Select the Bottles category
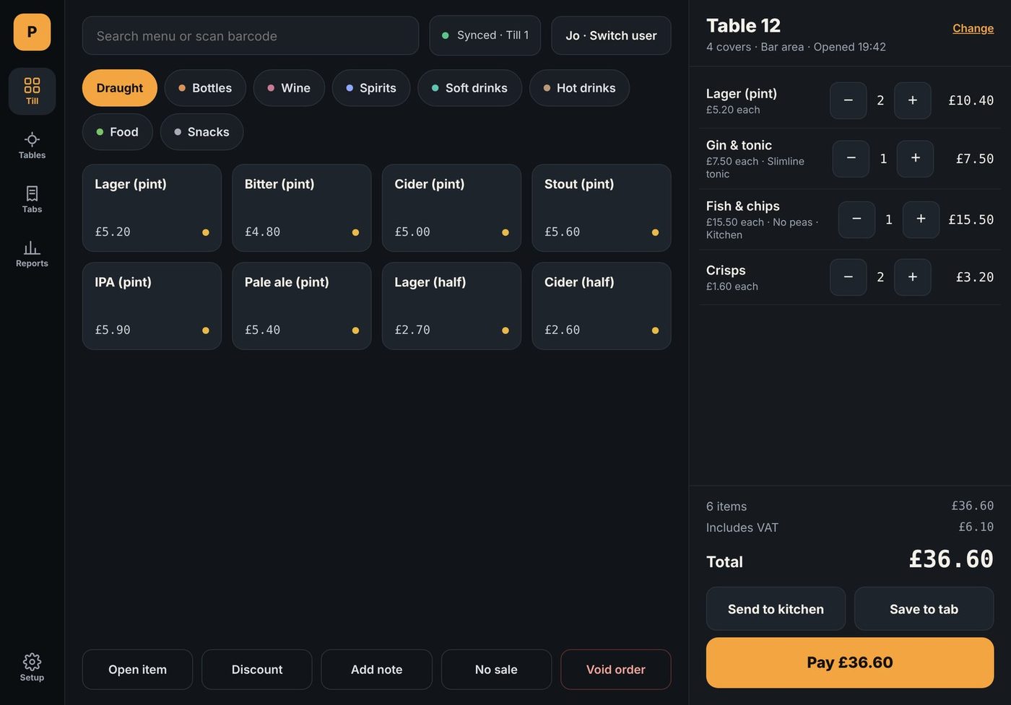Image resolution: width=1011 pixels, height=705 pixels. tap(205, 88)
